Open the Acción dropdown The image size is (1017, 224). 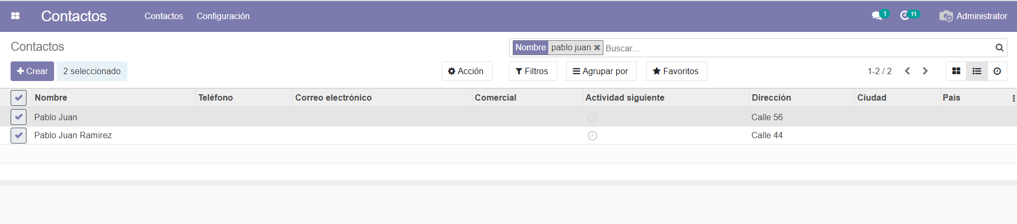coord(466,71)
